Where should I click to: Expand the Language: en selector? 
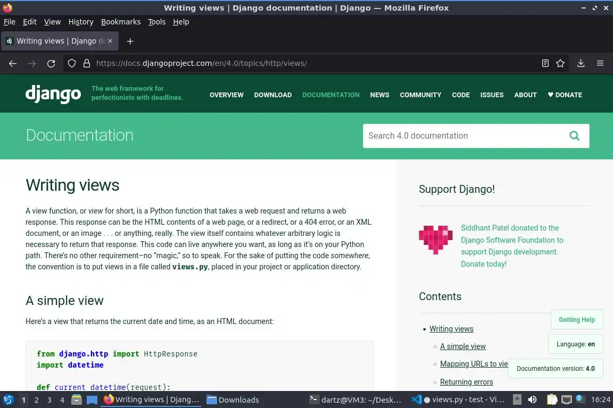pos(575,344)
